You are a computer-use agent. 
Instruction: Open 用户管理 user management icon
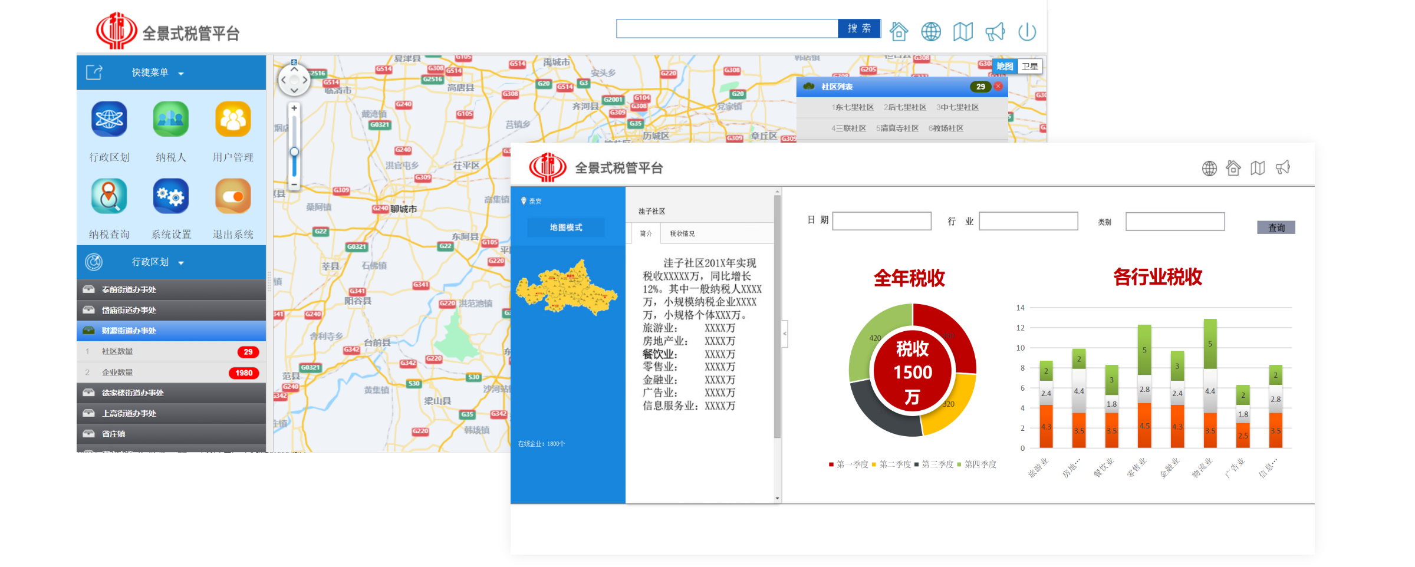pyautogui.click(x=233, y=119)
